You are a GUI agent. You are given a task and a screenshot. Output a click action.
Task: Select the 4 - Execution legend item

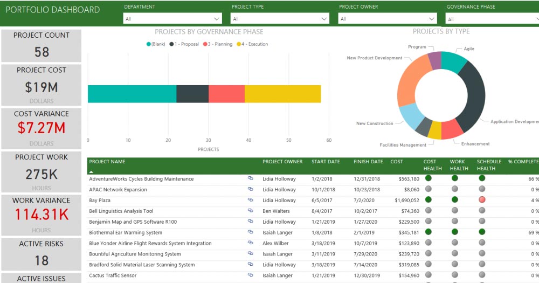pyautogui.click(x=252, y=44)
